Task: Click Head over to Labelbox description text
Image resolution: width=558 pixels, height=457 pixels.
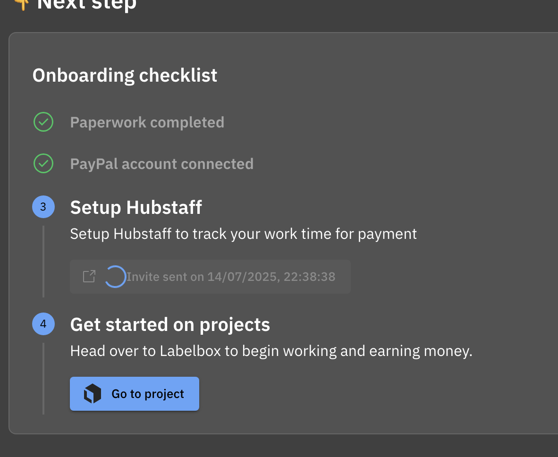Action: pyautogui.click(x=271, y=351)
